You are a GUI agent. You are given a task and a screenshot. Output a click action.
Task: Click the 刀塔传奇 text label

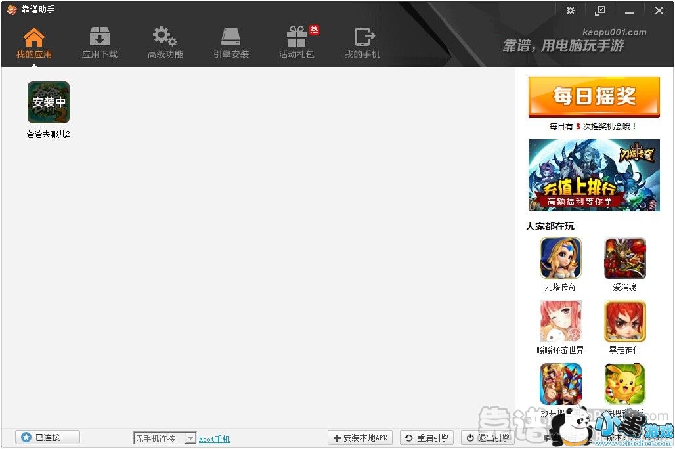tap(560, 287)
